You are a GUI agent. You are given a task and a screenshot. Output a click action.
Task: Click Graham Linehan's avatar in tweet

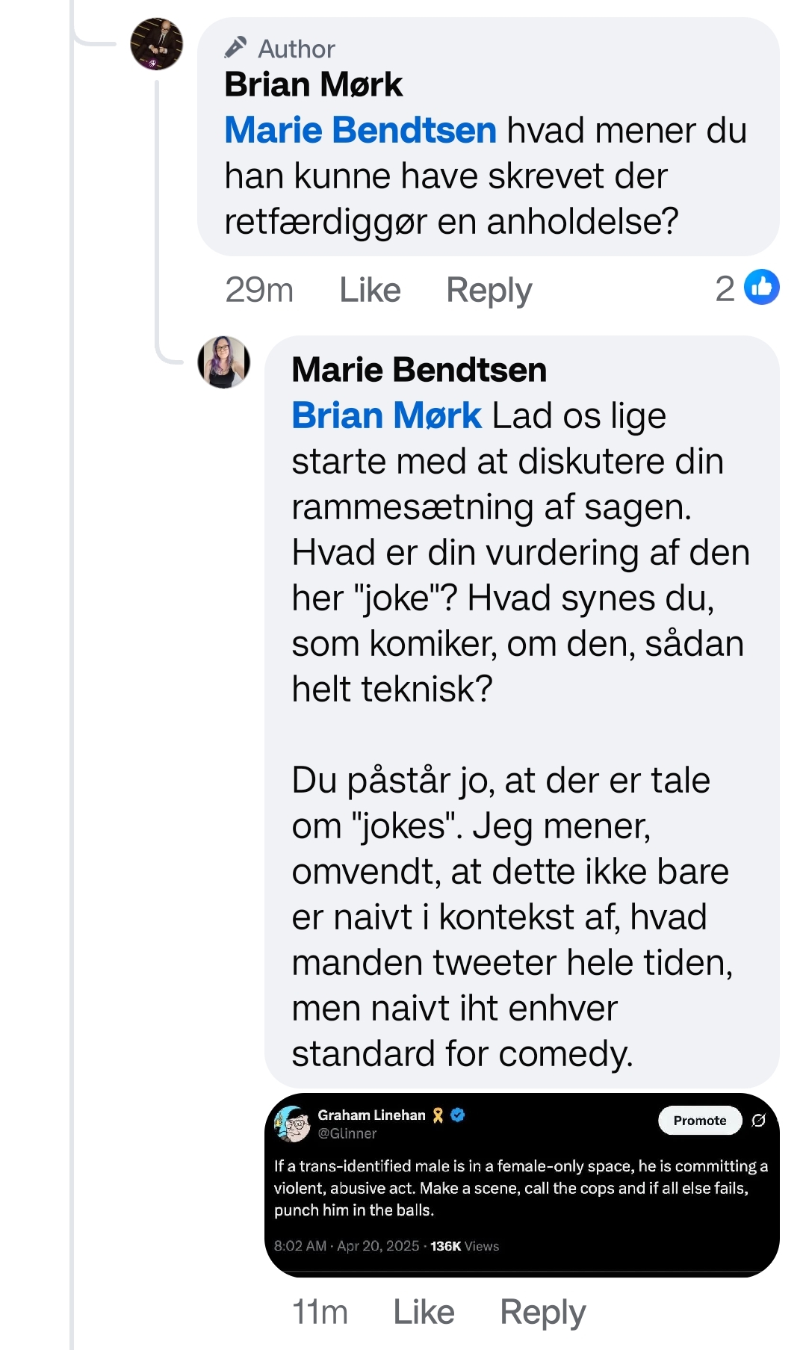[292, 1124]
